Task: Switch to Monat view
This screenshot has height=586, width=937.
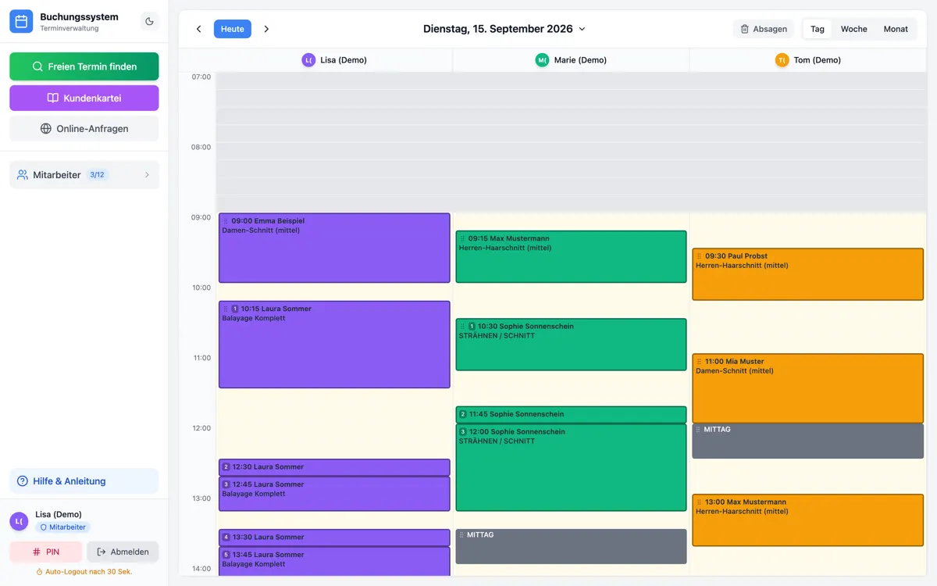Action: pyautogui.click(x=896, y=29)
